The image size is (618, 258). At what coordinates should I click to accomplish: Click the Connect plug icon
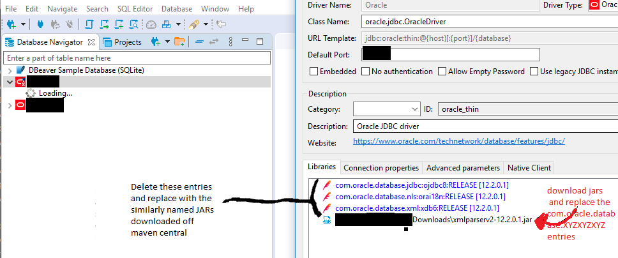click(40, 24)
